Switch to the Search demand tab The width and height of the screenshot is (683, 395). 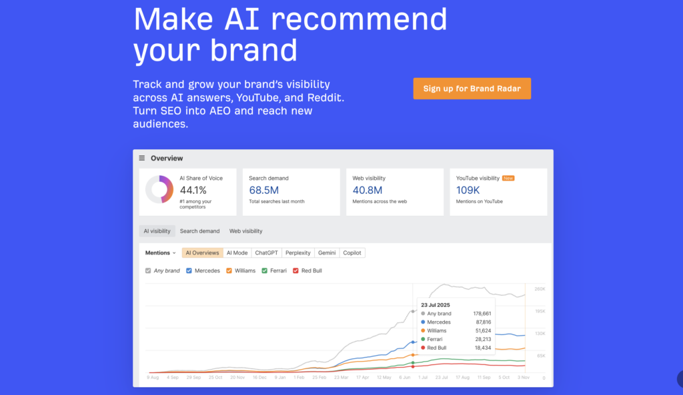tap(199, 231)
